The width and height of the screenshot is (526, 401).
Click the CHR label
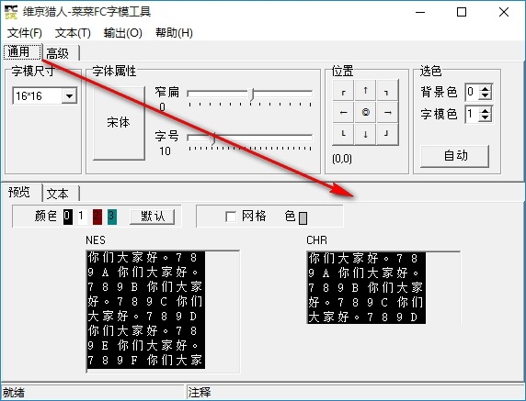click(316, 240)
